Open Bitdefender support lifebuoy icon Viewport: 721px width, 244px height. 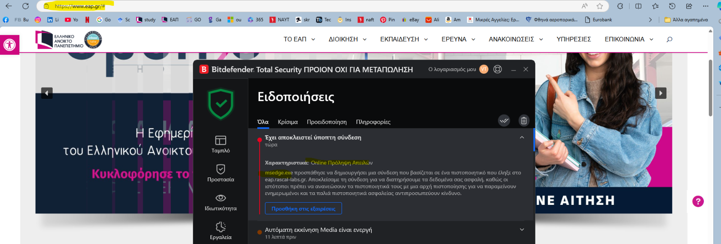[x=497, y=69]
